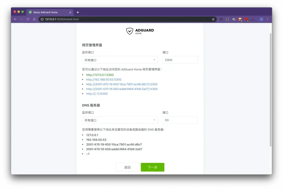Close the Setup AdGuard Home tab

click(71, 12)
